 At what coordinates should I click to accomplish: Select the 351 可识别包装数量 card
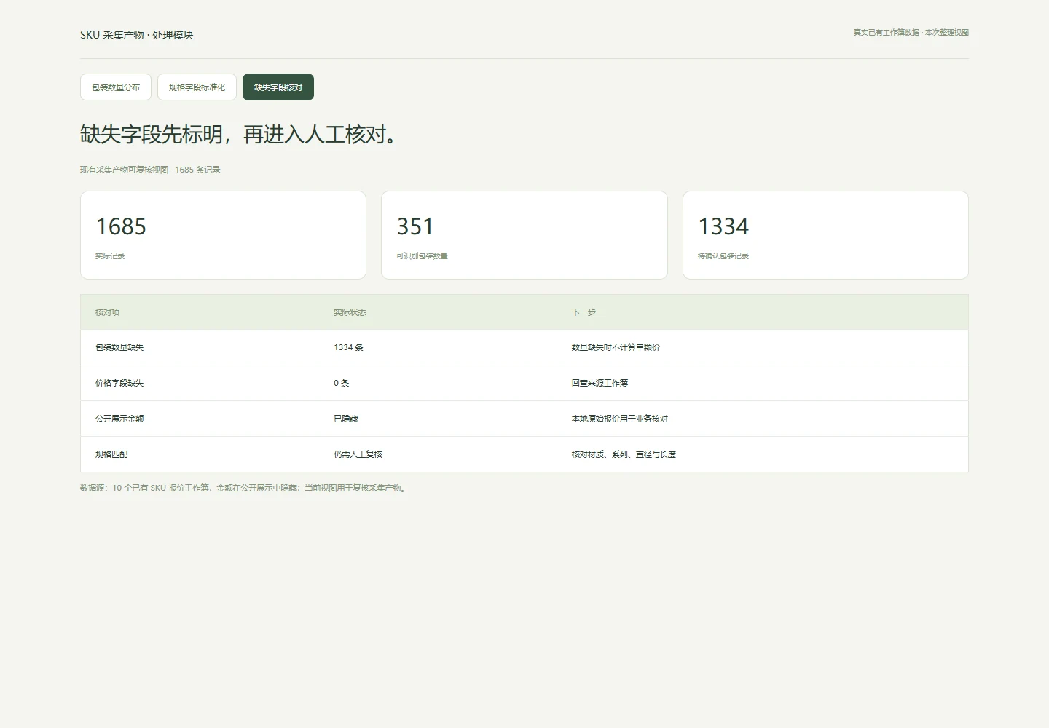(524, 235)
